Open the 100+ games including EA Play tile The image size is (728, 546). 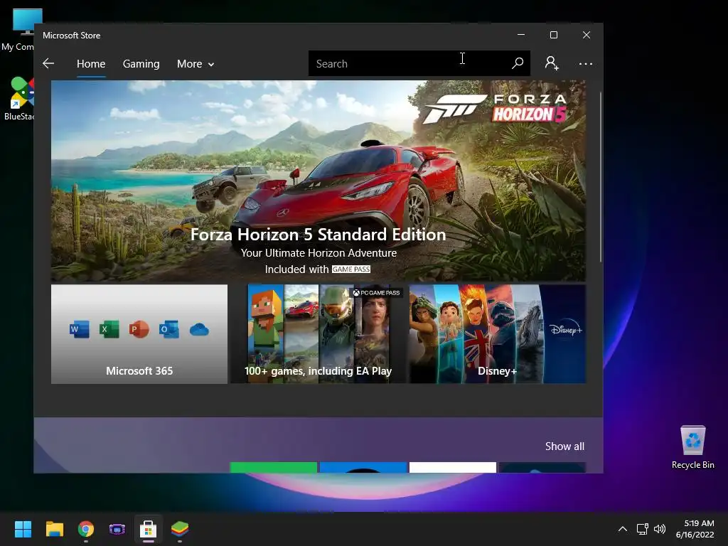pos(318,334)
